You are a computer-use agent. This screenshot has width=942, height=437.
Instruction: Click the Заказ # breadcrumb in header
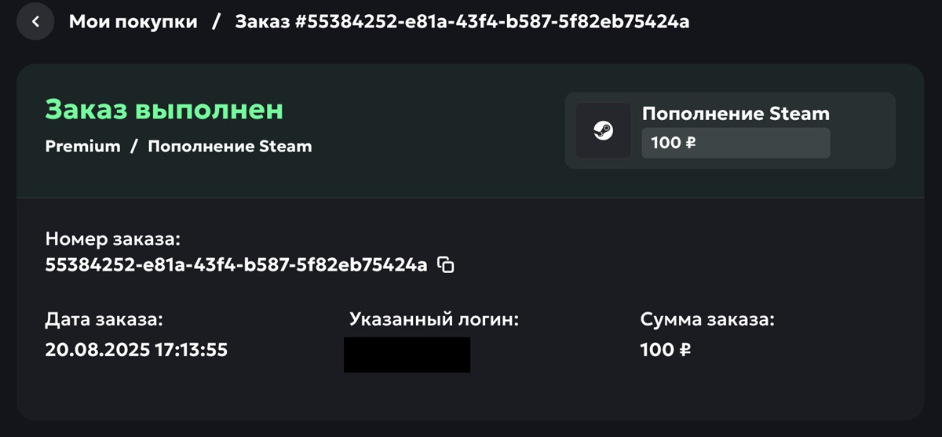click(462, 21)
